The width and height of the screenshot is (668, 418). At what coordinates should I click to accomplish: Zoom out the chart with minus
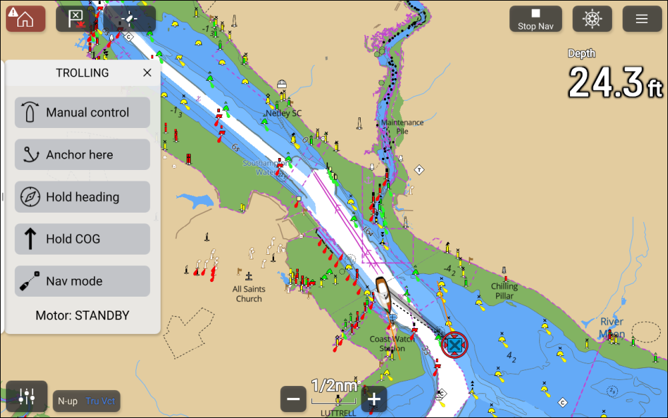[x=293, y=399]
